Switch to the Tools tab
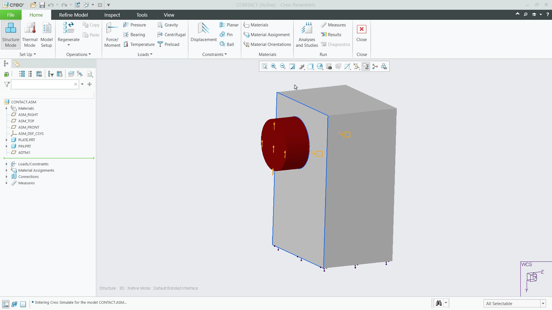This screenshot has height=310, width=552. (142, 15)
